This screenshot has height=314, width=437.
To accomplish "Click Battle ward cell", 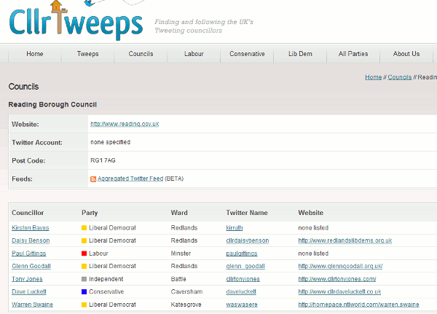I will click(x=178, y=279).
